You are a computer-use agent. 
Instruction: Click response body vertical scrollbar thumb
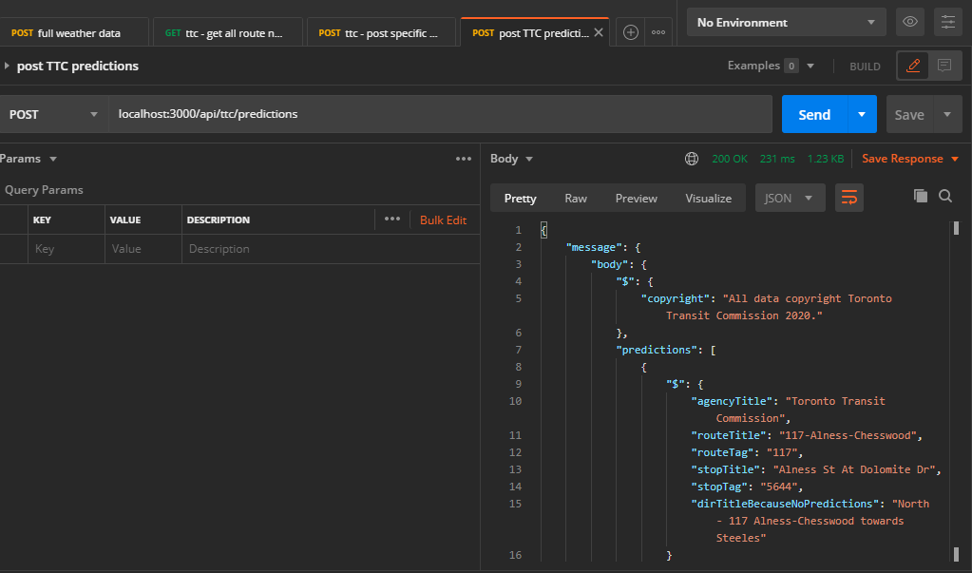956,228
